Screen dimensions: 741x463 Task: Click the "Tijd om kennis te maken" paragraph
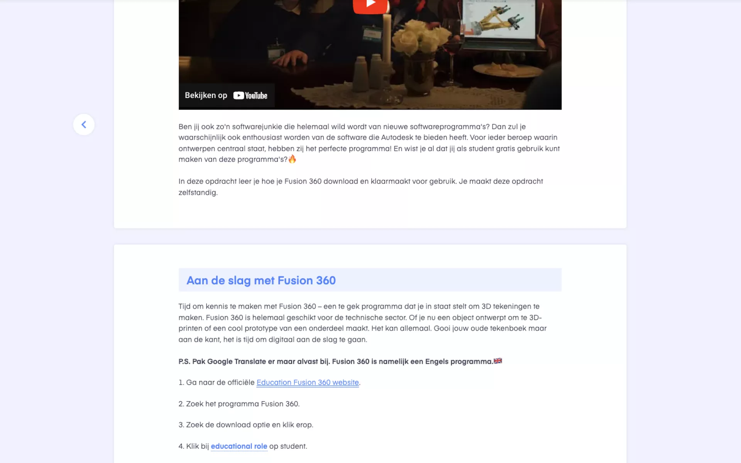click(x=363, y=323)
